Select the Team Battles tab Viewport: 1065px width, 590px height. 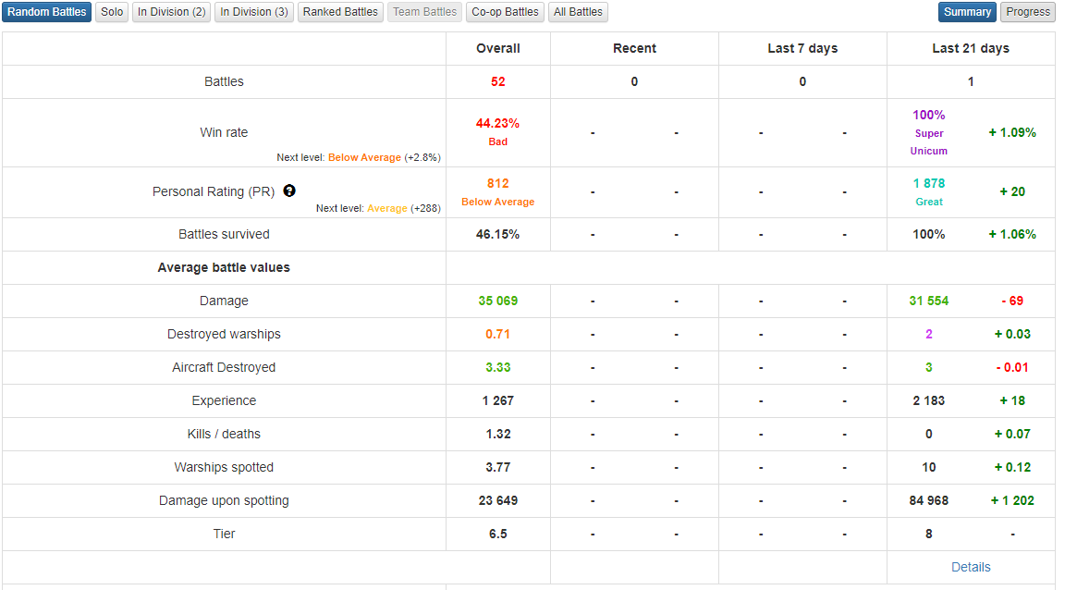pos(425,12)
